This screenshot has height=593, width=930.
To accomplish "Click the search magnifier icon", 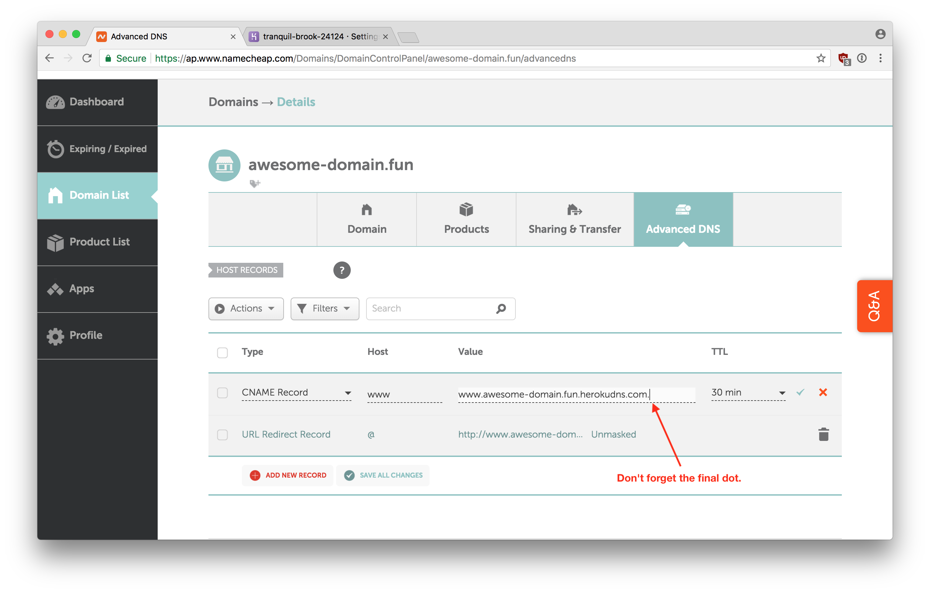I will [501, 309].
